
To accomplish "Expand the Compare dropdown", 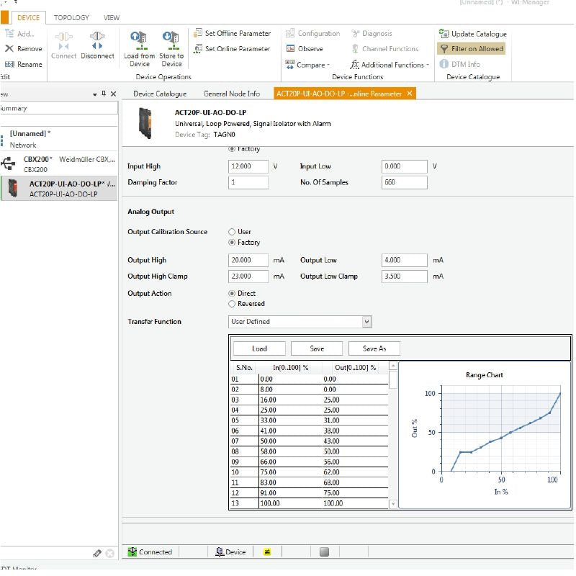I will point(311,65).
